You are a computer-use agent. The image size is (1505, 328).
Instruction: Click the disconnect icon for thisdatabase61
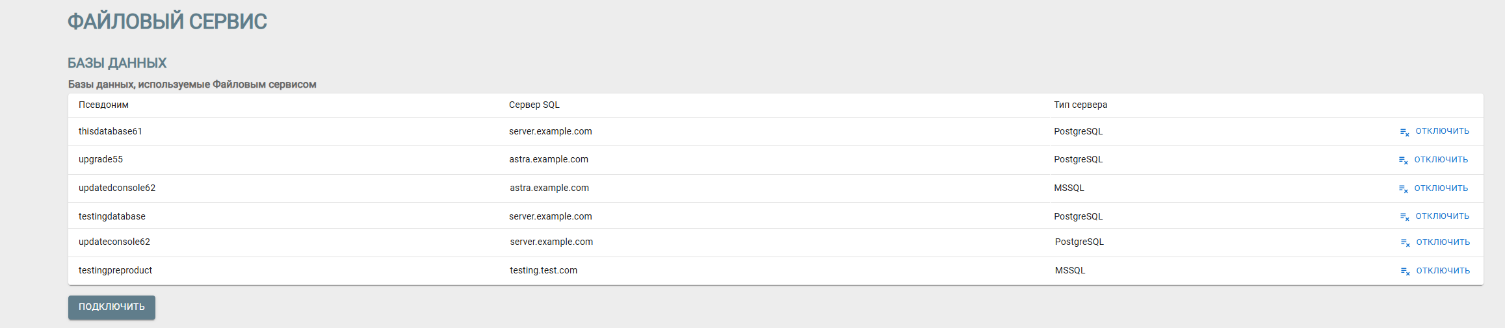pyautogui.click(x=1404, y=132)
